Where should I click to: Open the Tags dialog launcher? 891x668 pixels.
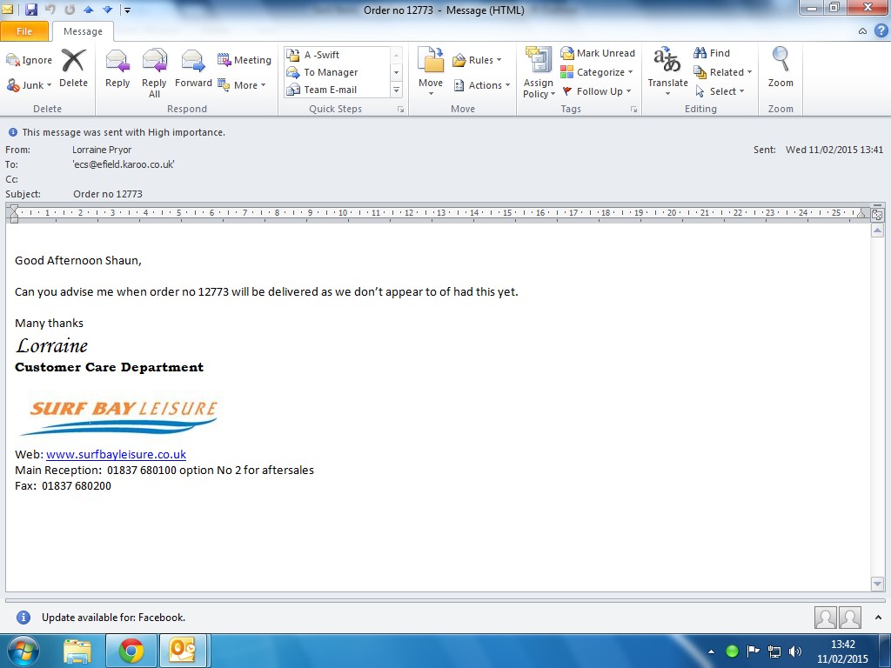[633, 109]
